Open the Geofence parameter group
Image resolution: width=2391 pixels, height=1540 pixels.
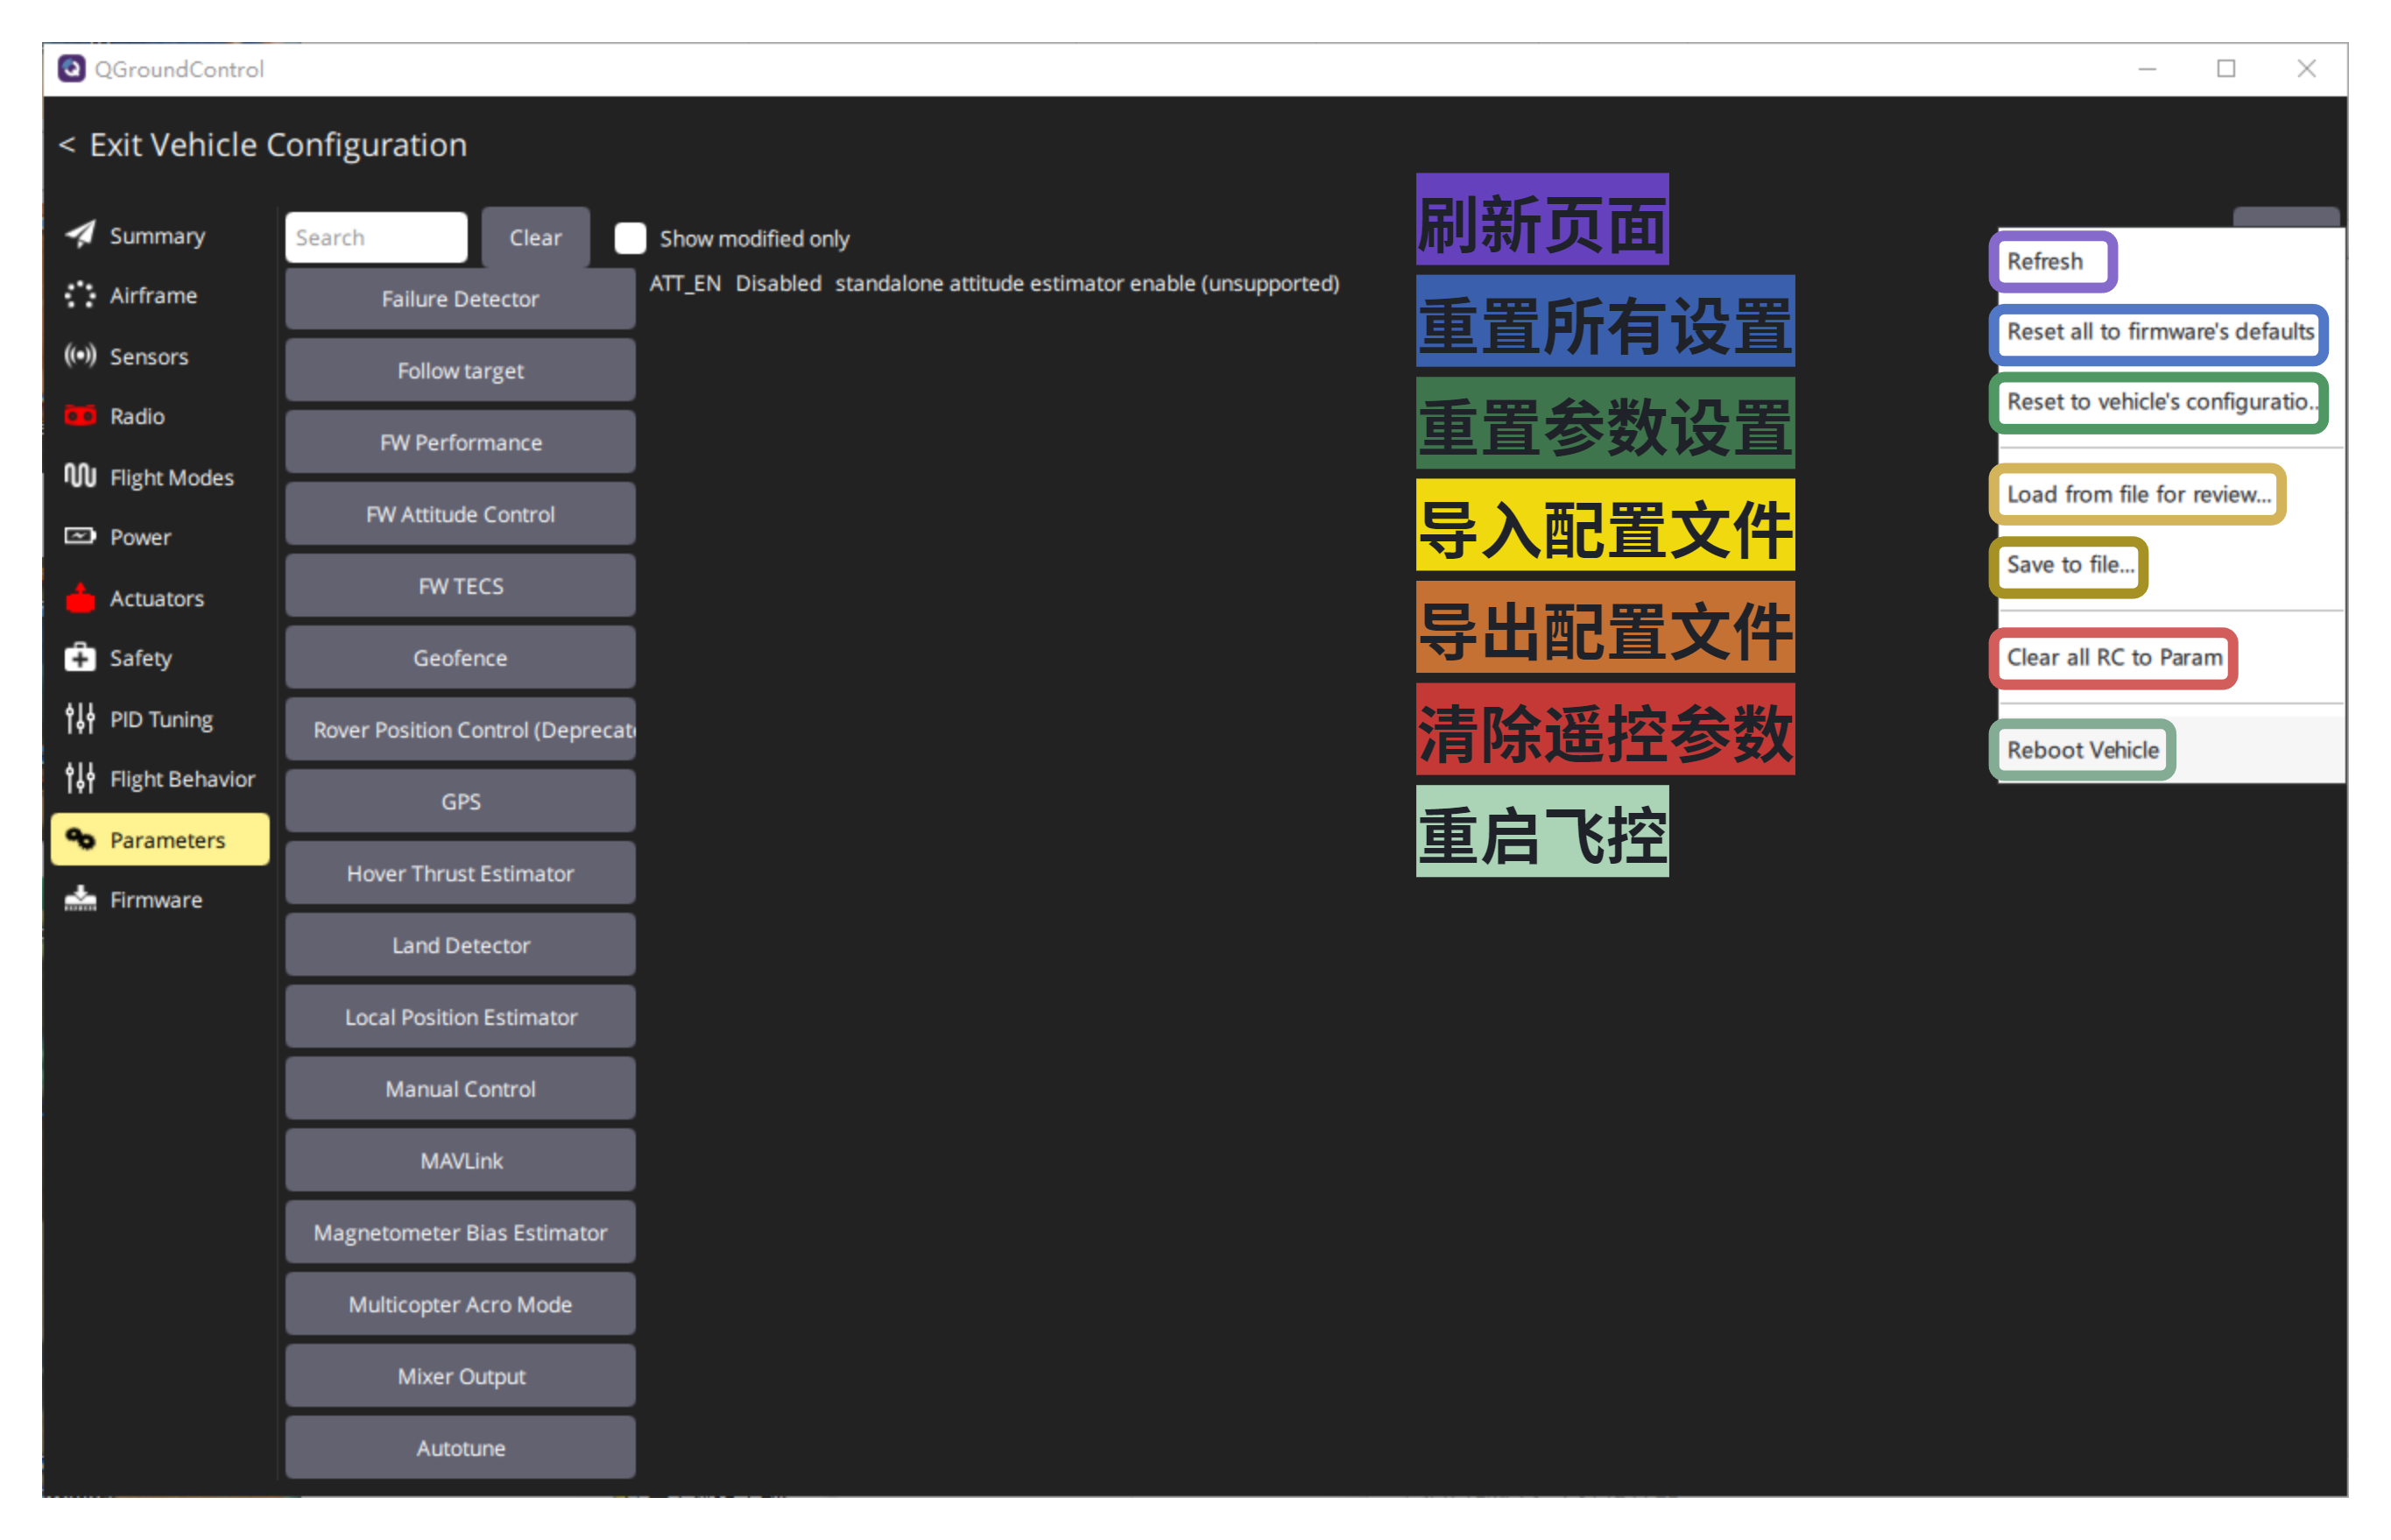[x=461, y=658]
